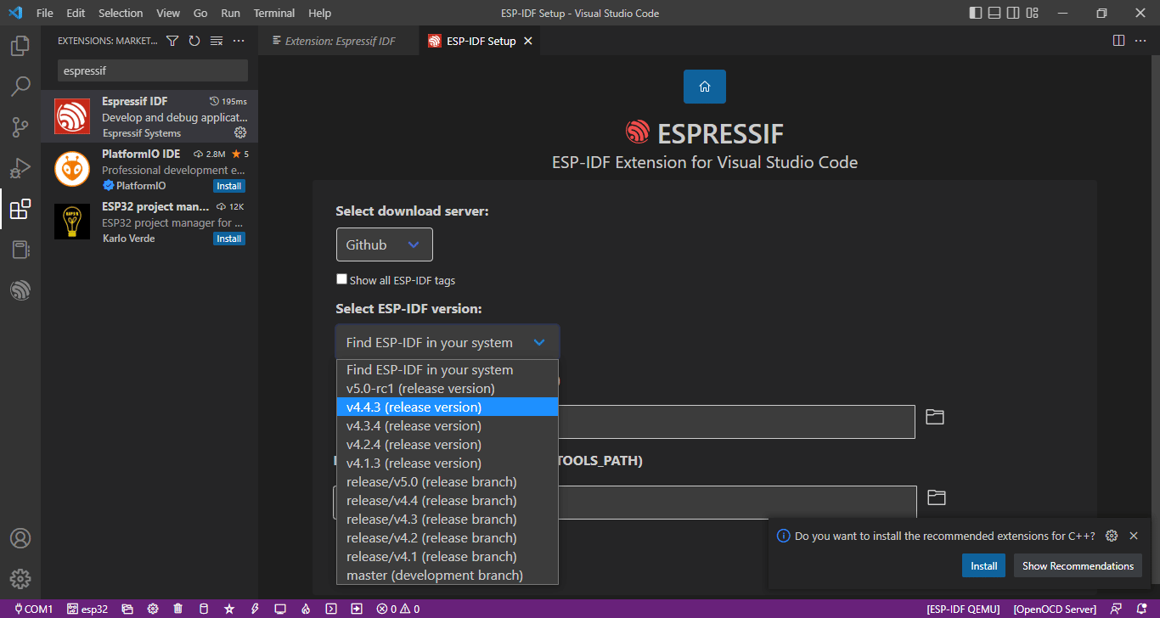The height and width of the screenshot is (618, 1160).
Task: Enable Show all ESP-IDF tags checkbox
Action: coord(342,279)
